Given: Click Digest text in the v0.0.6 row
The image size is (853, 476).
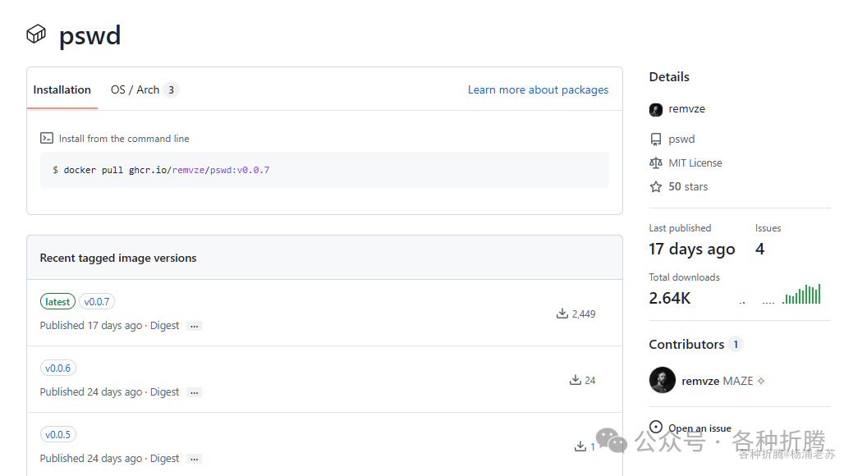Looking at the screenshot, I should click(164, 391).
